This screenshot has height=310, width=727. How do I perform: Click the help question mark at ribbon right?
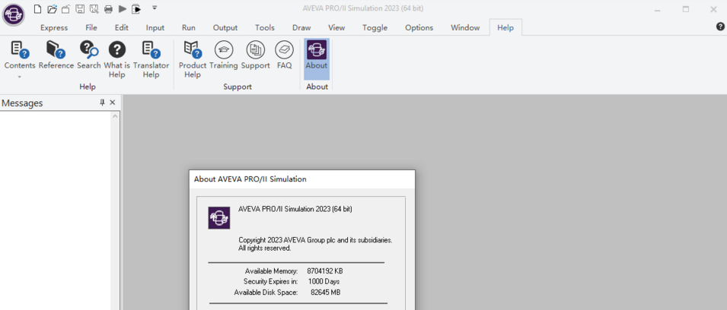[720, 27]
